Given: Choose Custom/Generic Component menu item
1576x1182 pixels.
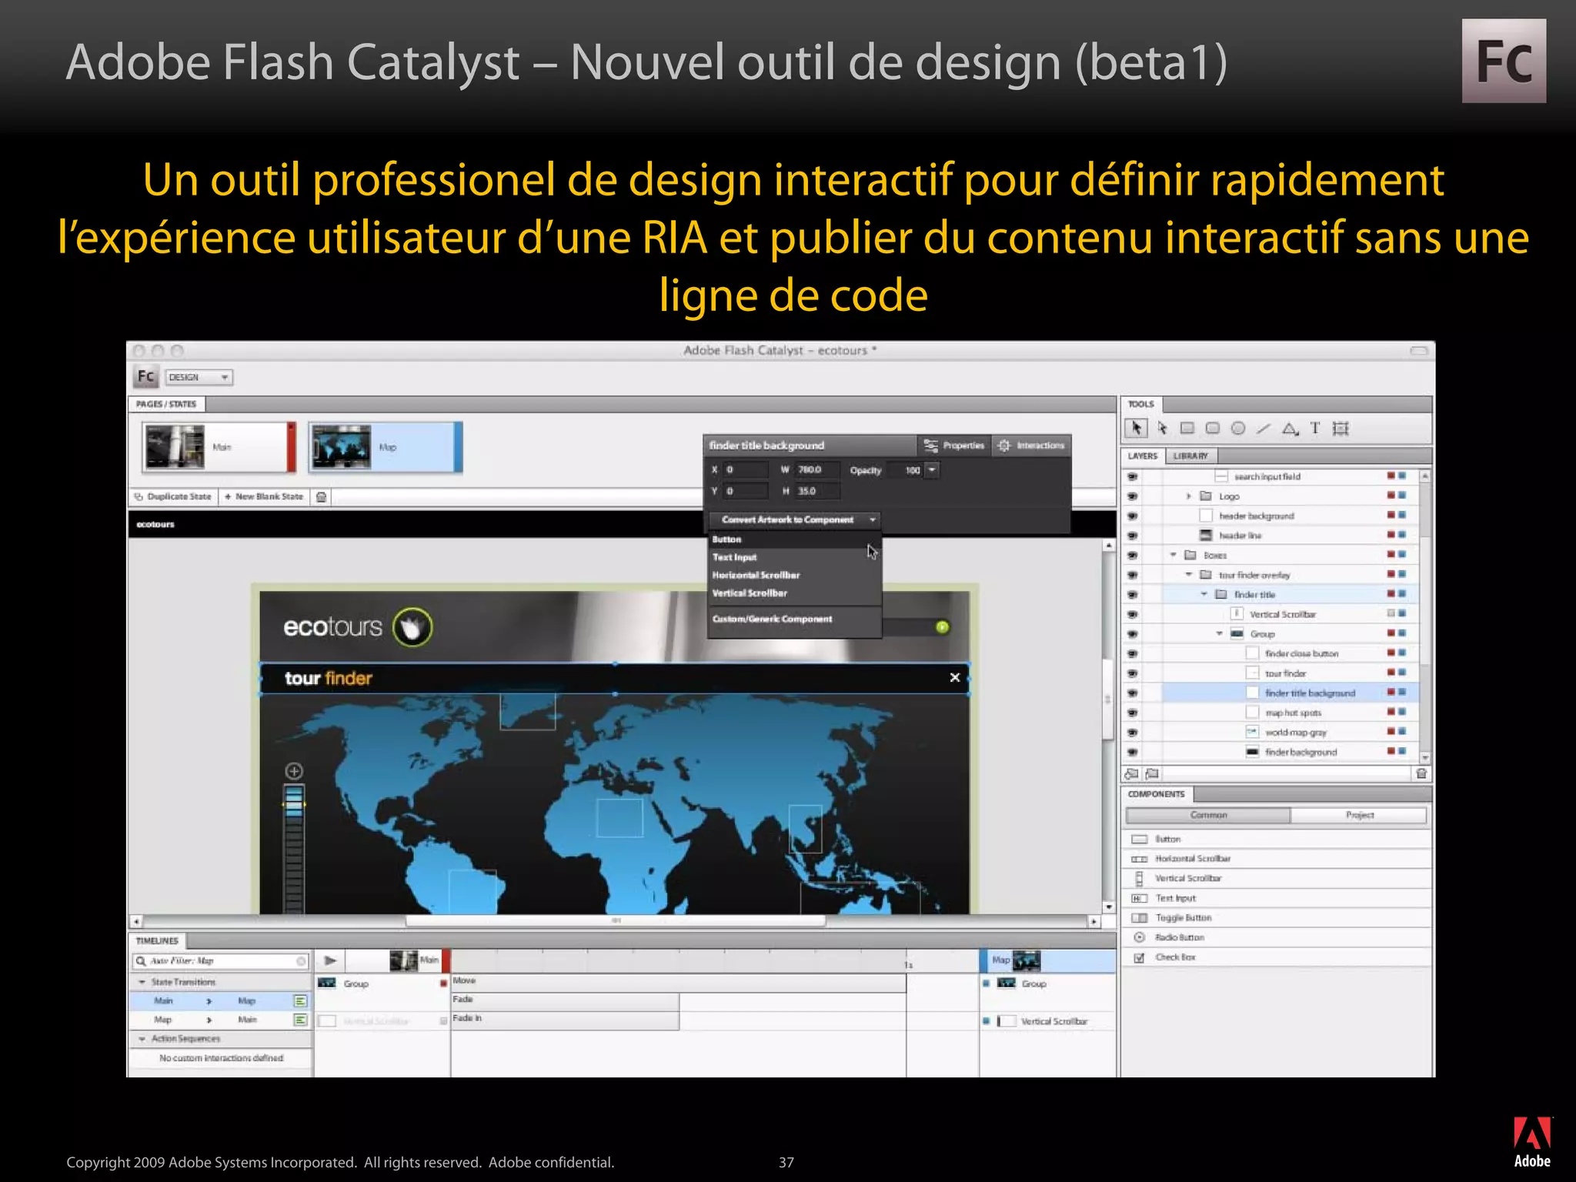Looking at the screenshot, I should click(x=795, y=619).
